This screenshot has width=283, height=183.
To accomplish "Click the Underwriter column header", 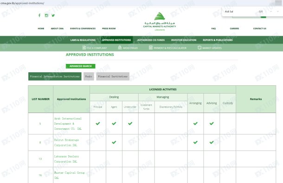I will pyautogui.click(x=130, y=107).
